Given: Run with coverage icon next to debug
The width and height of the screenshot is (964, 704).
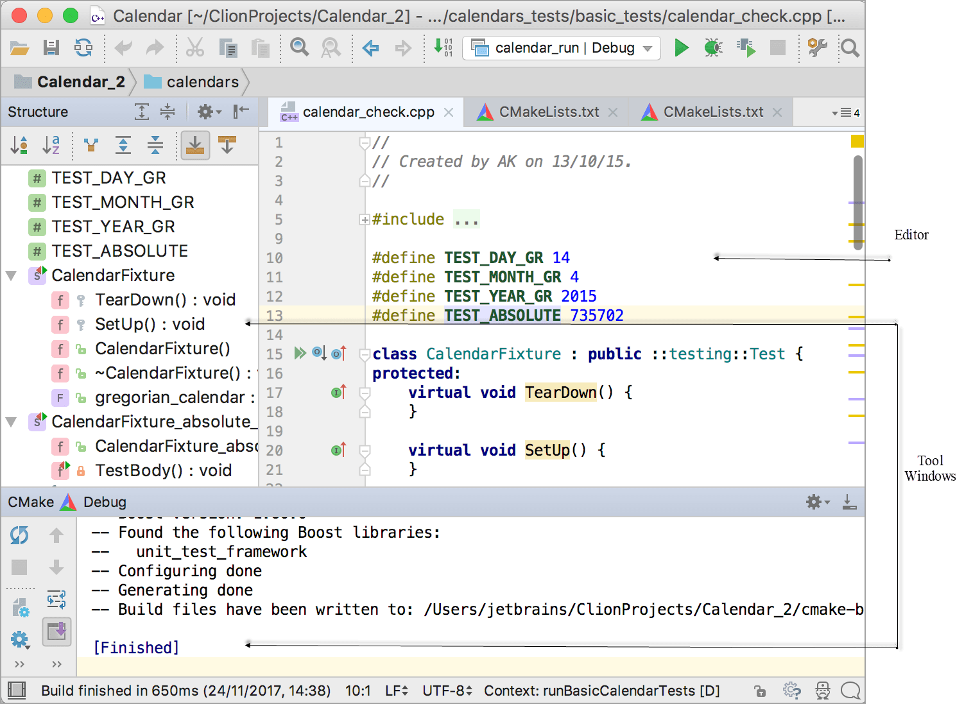Looking at the screenshot, I should tap(746, 47).
